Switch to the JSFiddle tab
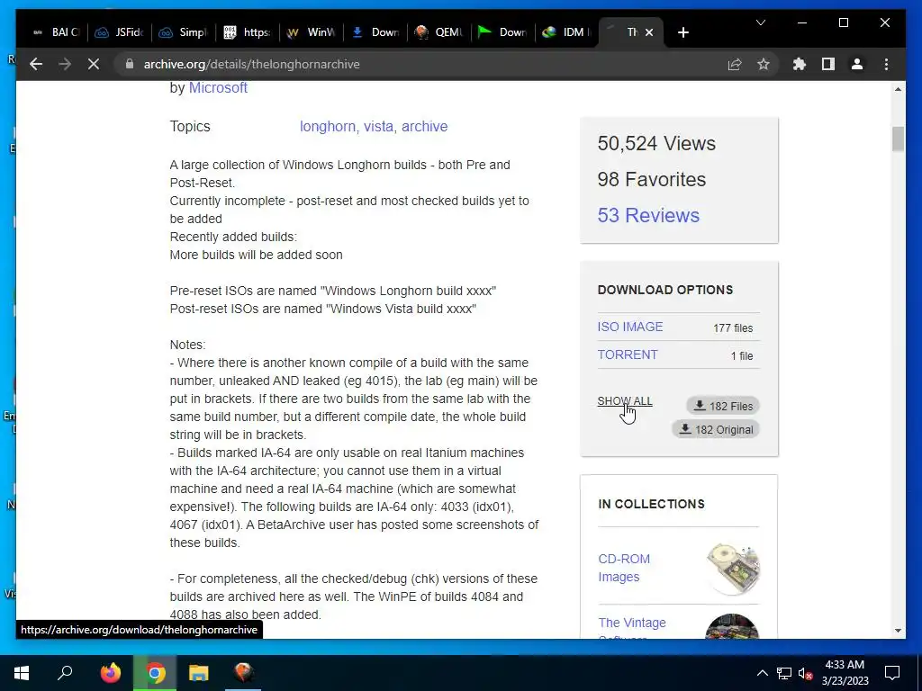The width and height of the screenshot is (922, 691). pos(120,32)
